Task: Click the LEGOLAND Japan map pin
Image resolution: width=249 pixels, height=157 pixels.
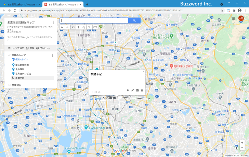Action: click(69, 152)
